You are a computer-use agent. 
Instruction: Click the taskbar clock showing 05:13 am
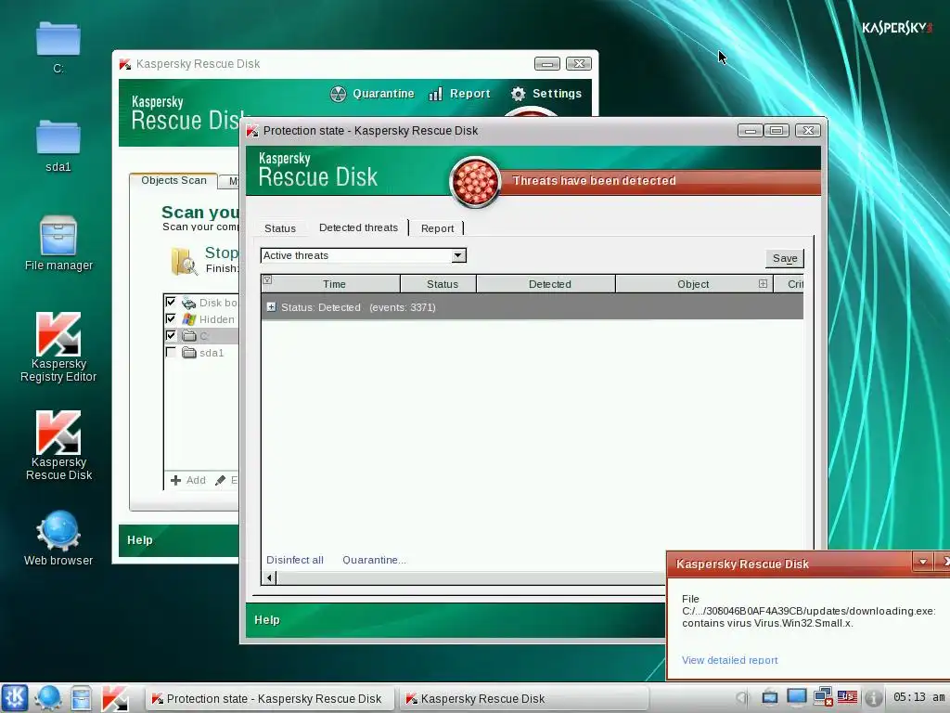click(918, 697)
